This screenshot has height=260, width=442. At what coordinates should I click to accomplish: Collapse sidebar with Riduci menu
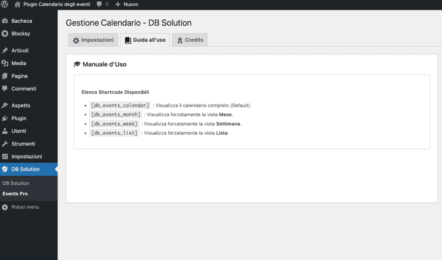tap(25, 207)
